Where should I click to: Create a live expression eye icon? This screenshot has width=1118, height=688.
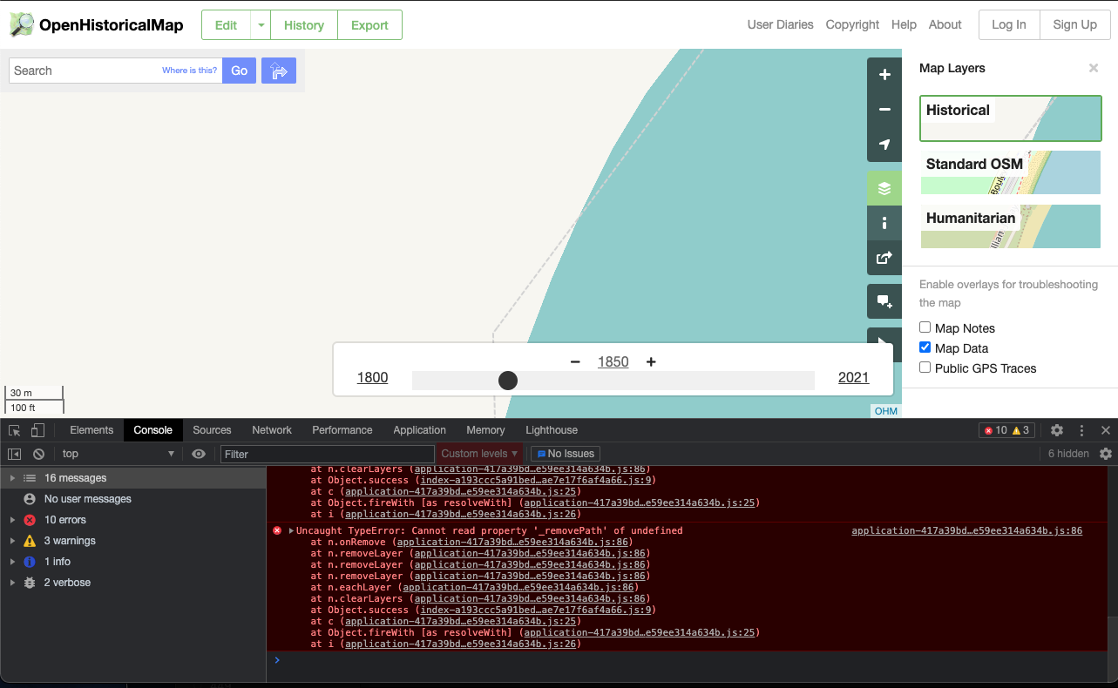[x=199, y=454]
